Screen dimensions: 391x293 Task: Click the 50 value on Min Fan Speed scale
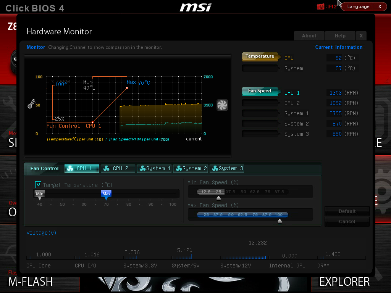[x=243, y=192]
